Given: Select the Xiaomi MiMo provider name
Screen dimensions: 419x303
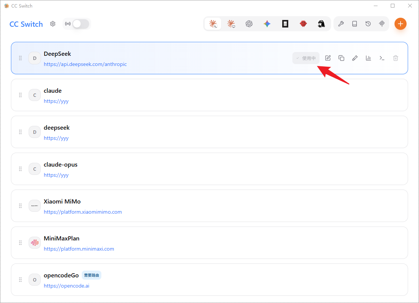Looking at the screenshot, I should [x=62, y=202].
